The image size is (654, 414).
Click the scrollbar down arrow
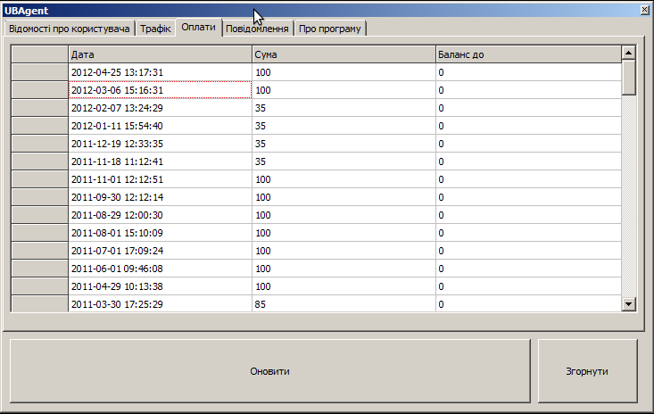pyautogui.click(x=628, y=304)
